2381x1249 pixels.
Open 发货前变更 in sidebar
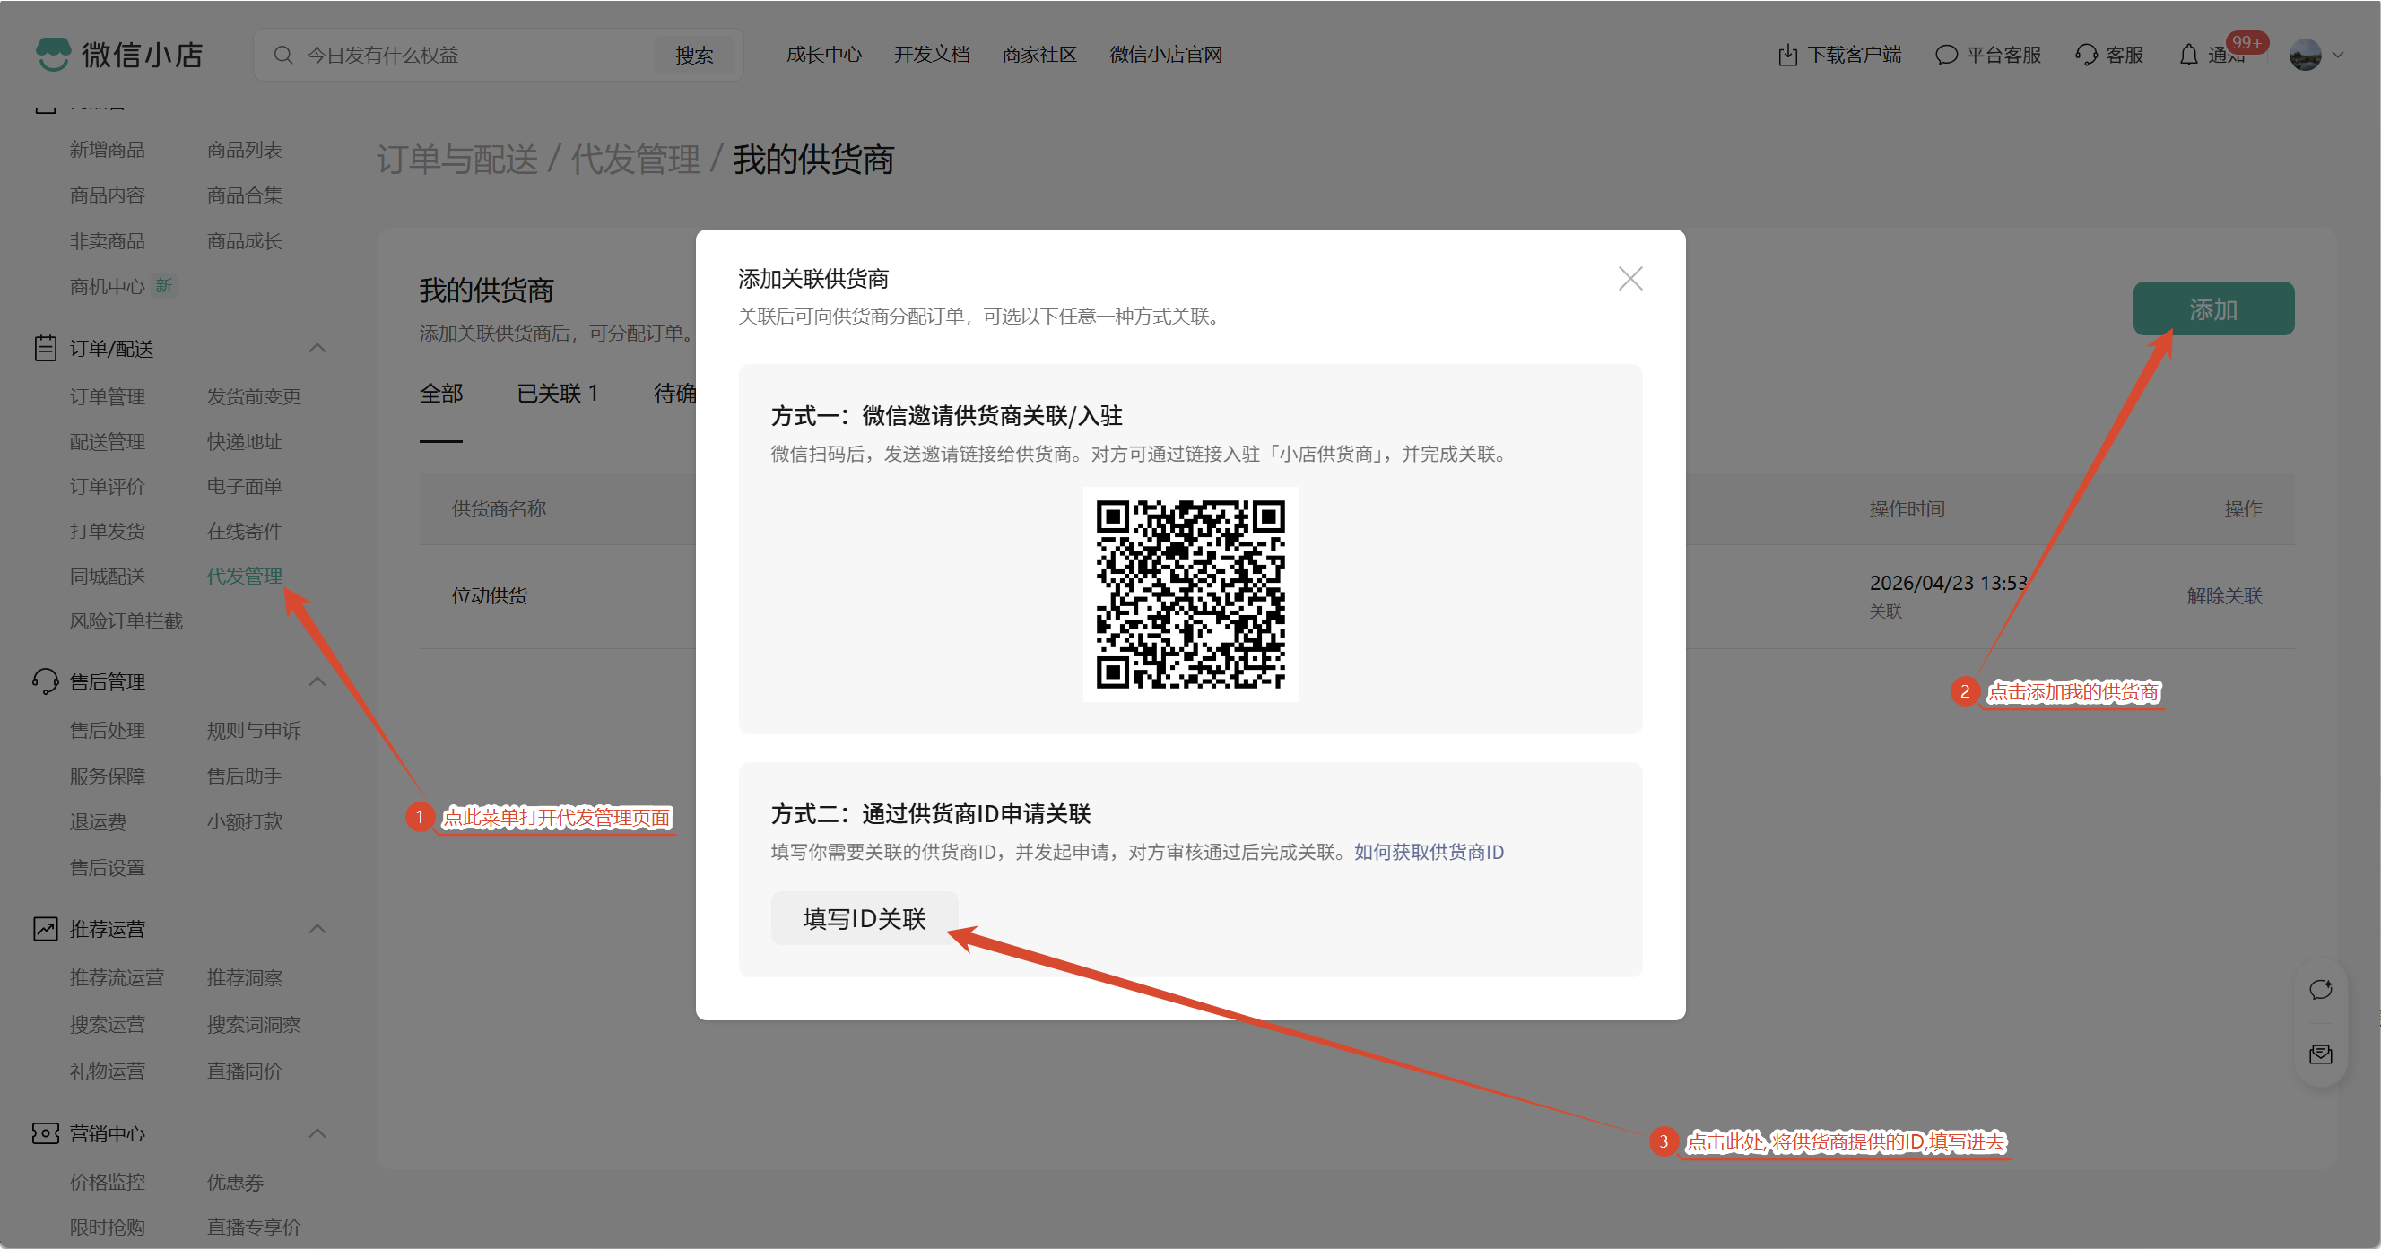253,396
